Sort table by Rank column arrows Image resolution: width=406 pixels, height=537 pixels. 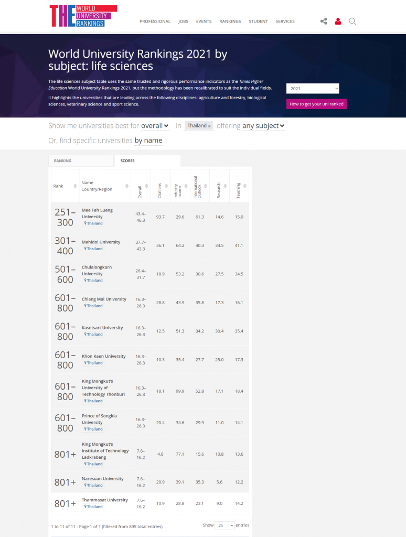pos(75,186)
